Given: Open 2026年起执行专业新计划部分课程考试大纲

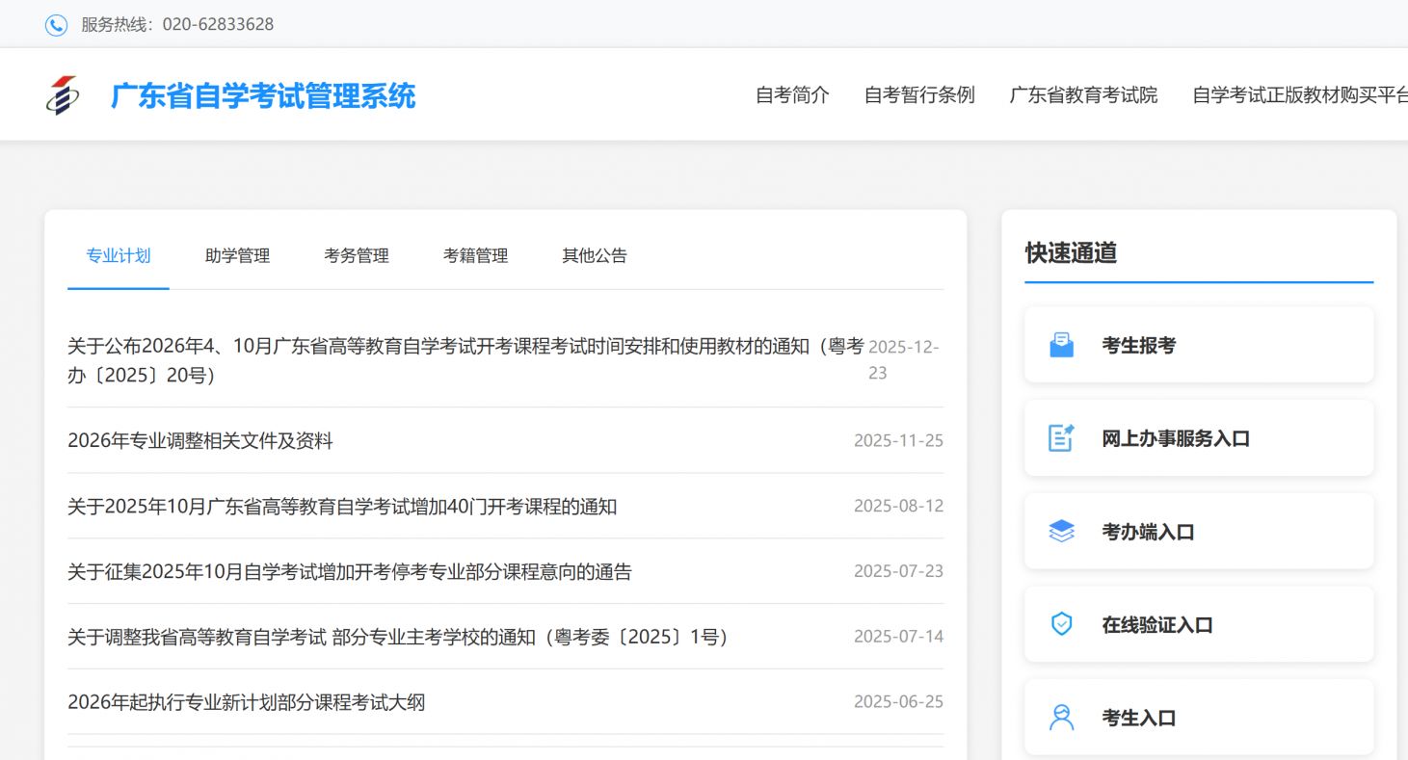Looking at the screenshot, I should point(246,702).
